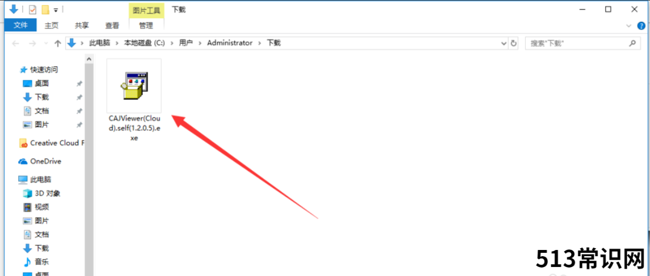Click the download icon in address bar
The height and width of the screenshot is (276, 650).
(x=73, y=43)
